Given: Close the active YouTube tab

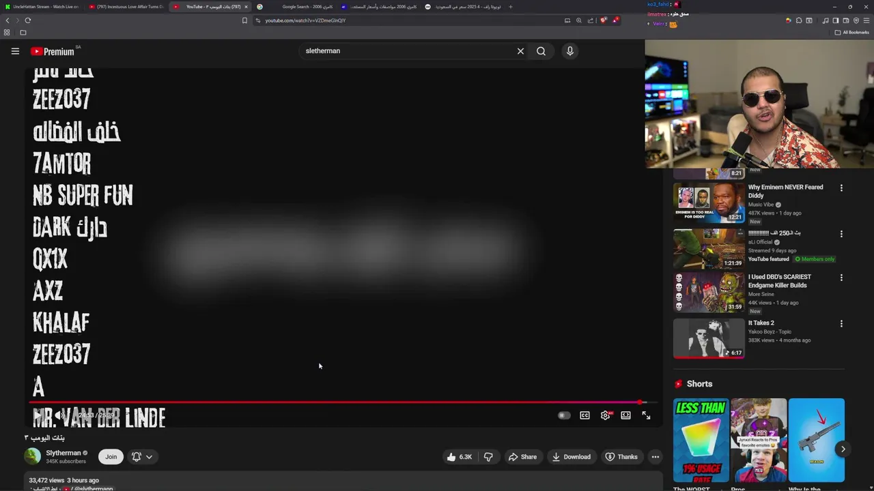Looking at the screenshot, I should click(x=246, y=7).
